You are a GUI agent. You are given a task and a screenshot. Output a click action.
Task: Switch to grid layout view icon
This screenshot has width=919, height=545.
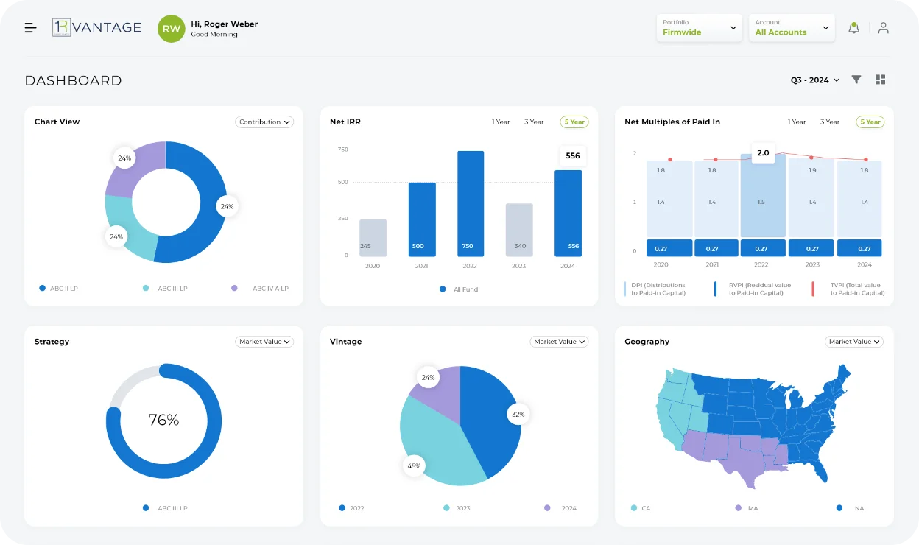click(880, 80)
